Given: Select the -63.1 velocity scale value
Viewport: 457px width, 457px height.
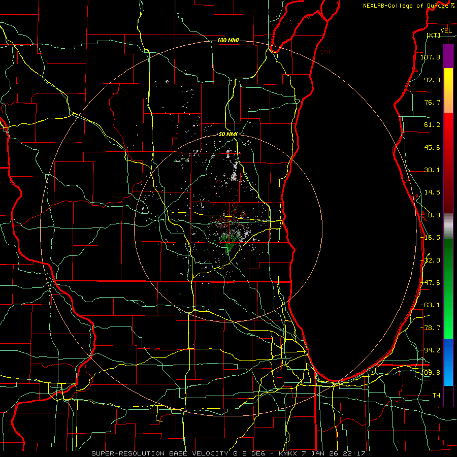Looking at the screenshot, I should (x=431, y=305).
